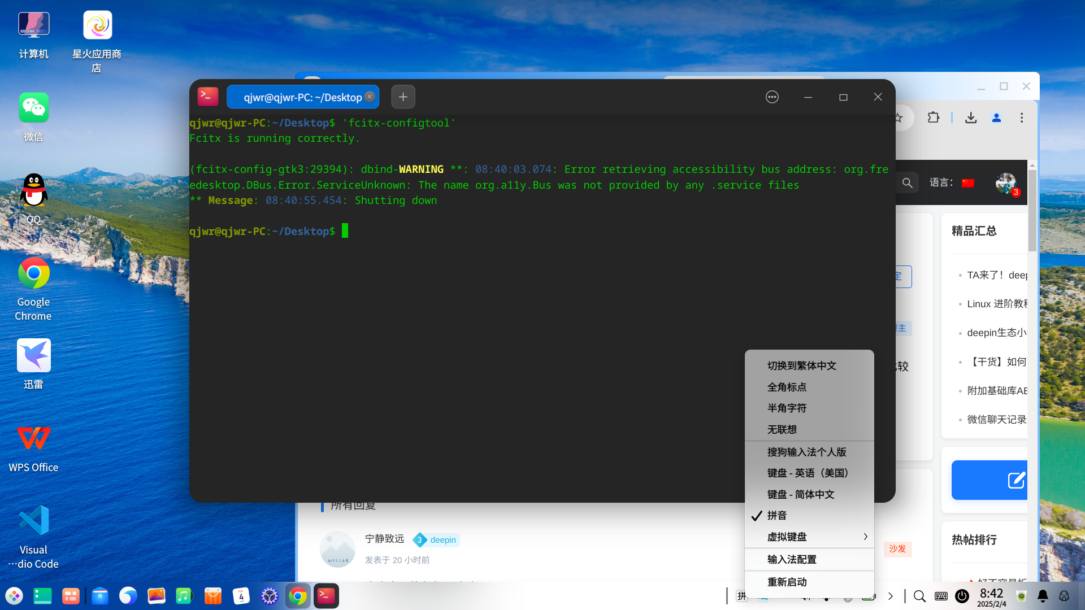Image resolution: width=1085 pixels, height=610 pixels.
Task: Open the 宁静致远 user profile link
Action: click(384, 539)
